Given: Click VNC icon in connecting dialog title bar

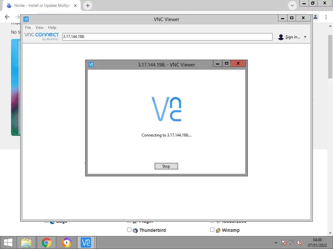Looking at the screenshot, I should (x=91, y=65).
